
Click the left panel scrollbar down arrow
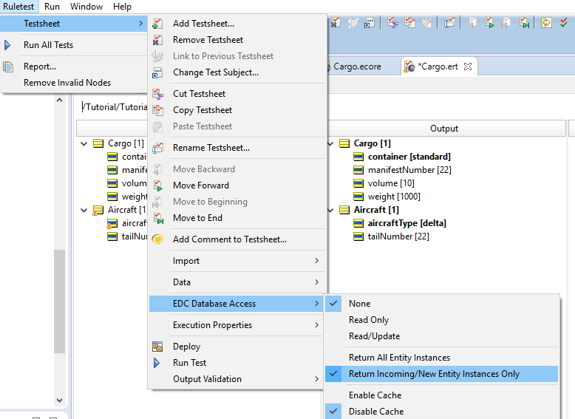(59, 401)
